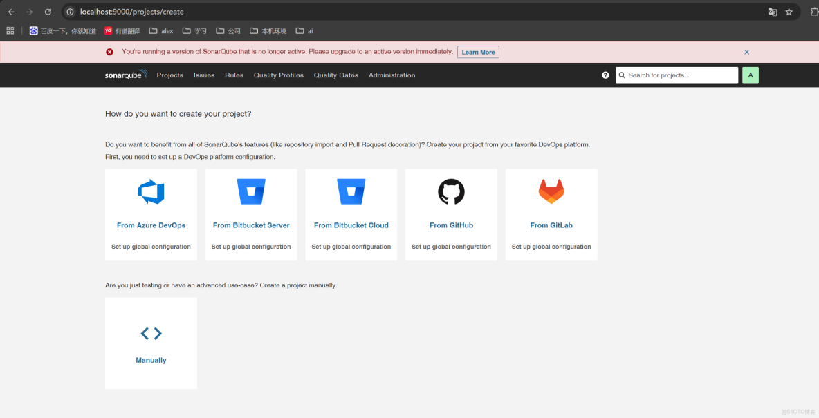The image size is (819, 418).
Task: Click the Learn More button
Action: tap(478, 52)
